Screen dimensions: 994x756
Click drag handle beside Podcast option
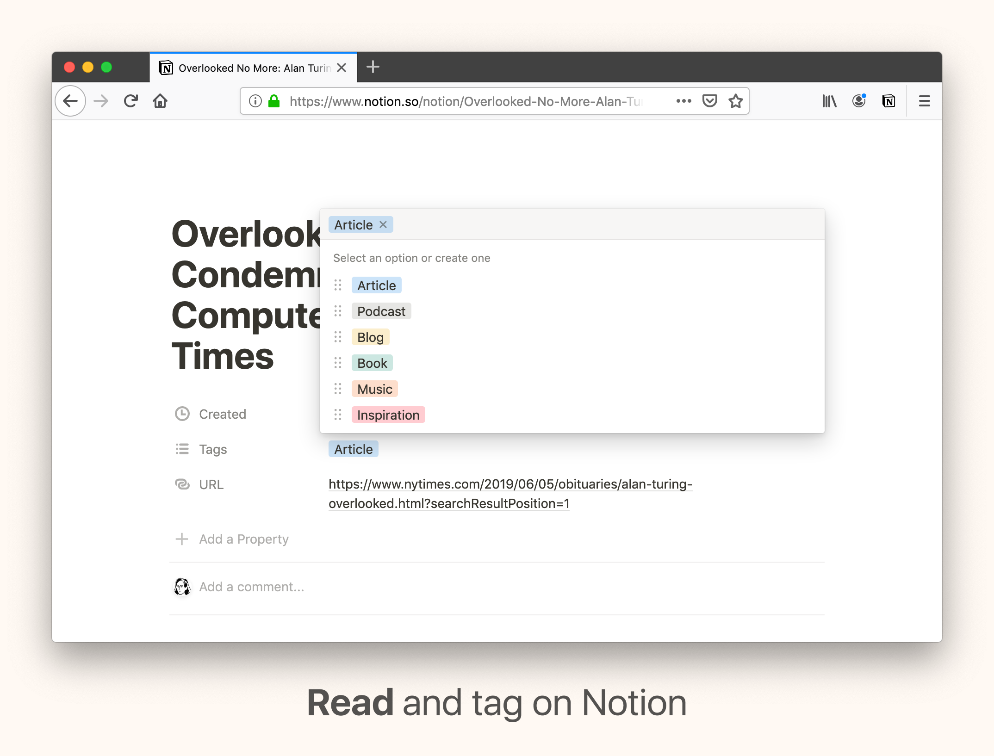point(338,311)
